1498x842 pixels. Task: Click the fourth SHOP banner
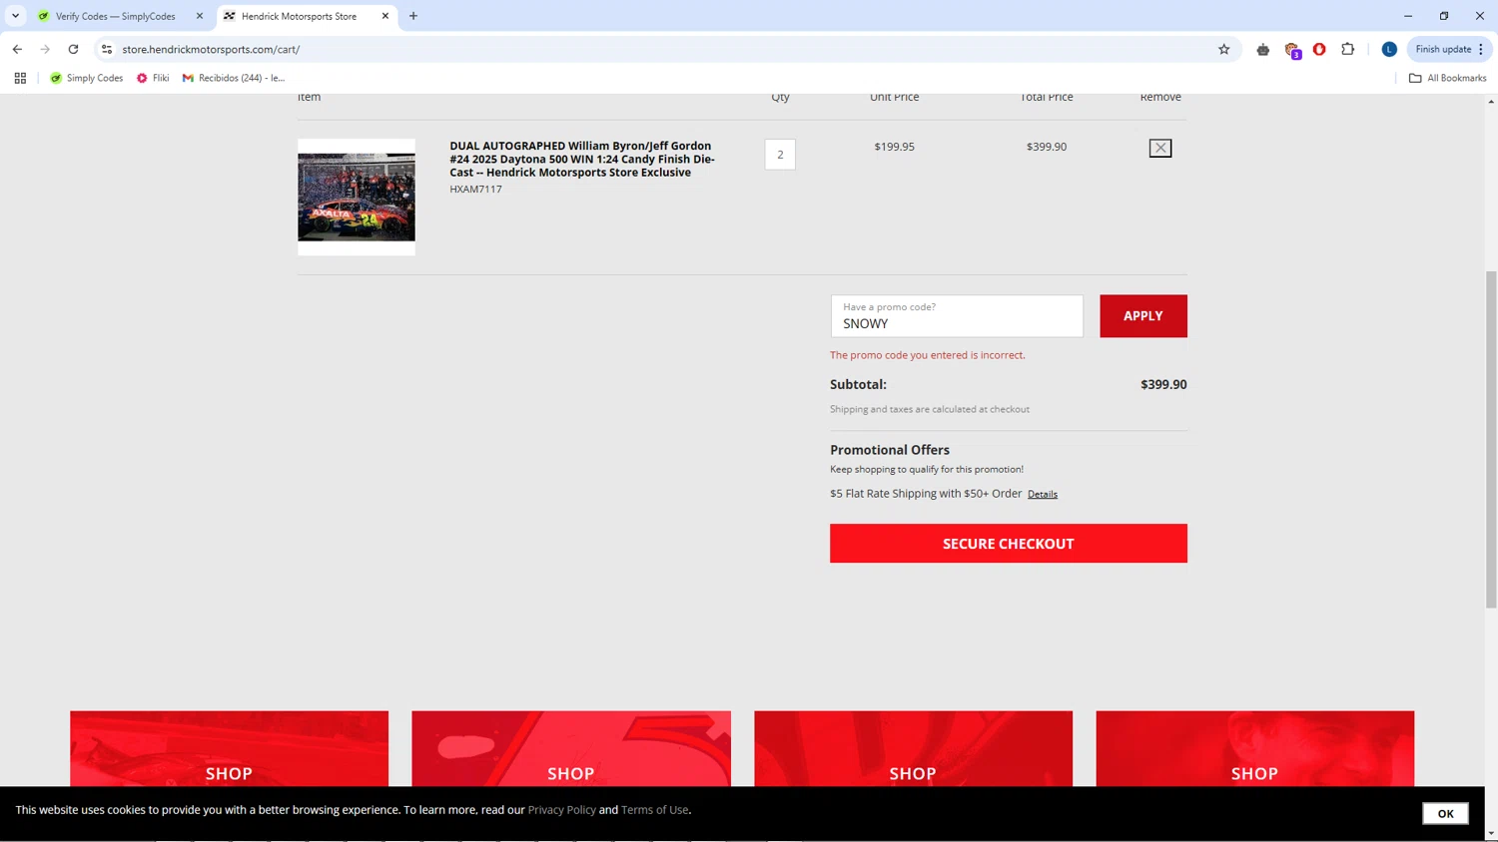tap(1254, 748)
